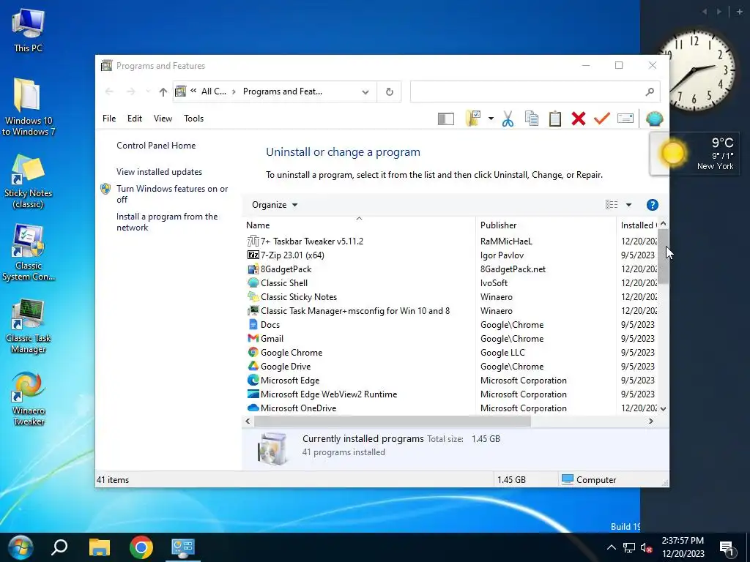Show hidden tray icons chevron
750x562 pixels.
[612, 548]
